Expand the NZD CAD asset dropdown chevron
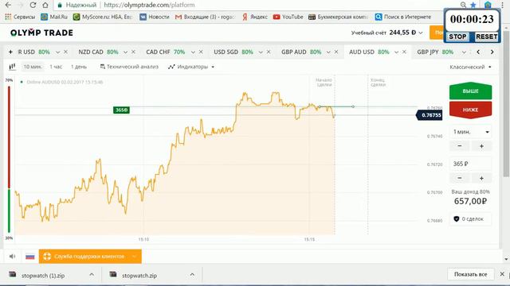The image size is (510, 286). click(x=125, y=52)
